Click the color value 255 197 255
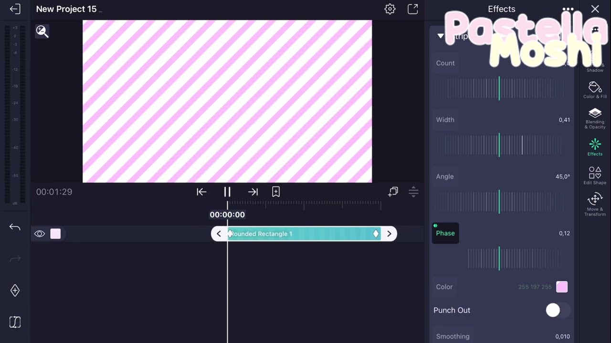 (535, 287)
